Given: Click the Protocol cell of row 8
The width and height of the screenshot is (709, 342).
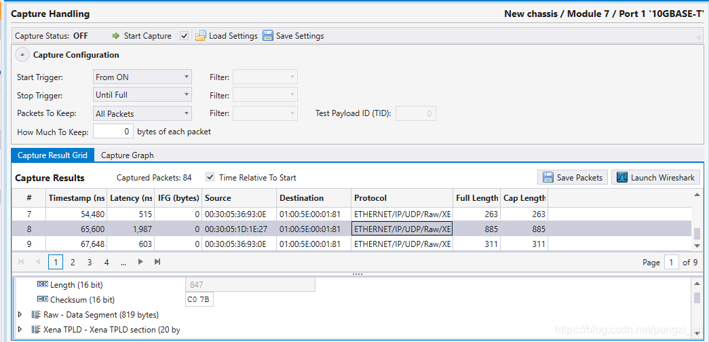Looking at the screenshot, I should pos(402,229).
